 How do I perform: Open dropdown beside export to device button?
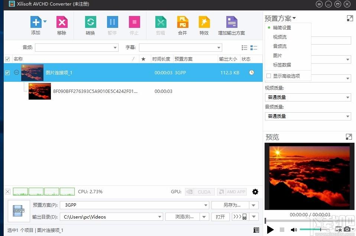[x=254, y=217]
